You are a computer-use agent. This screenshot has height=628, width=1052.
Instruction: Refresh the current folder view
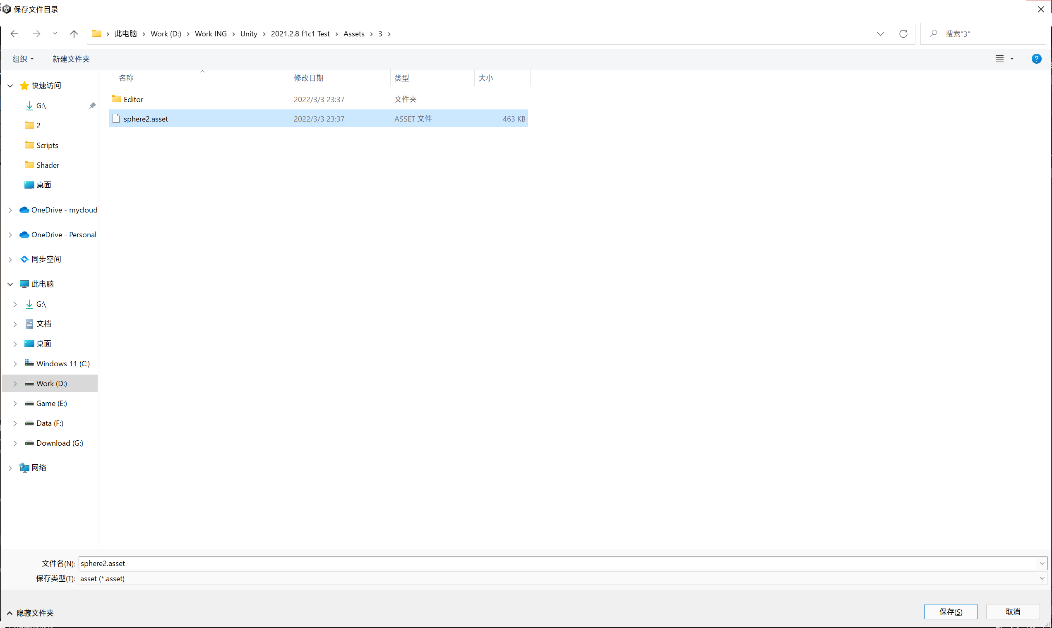(903, 33)
